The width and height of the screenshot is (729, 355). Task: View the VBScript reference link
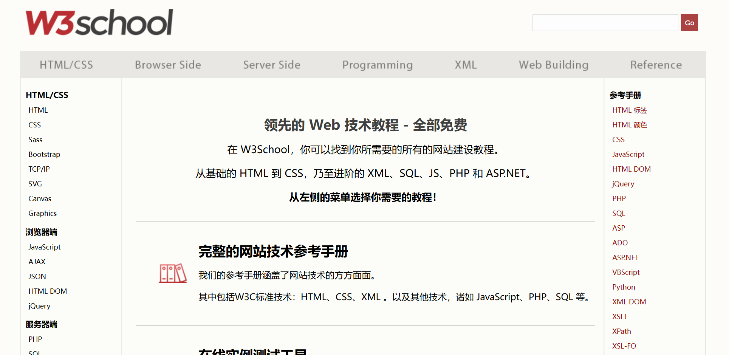click(x=626, y=272)
